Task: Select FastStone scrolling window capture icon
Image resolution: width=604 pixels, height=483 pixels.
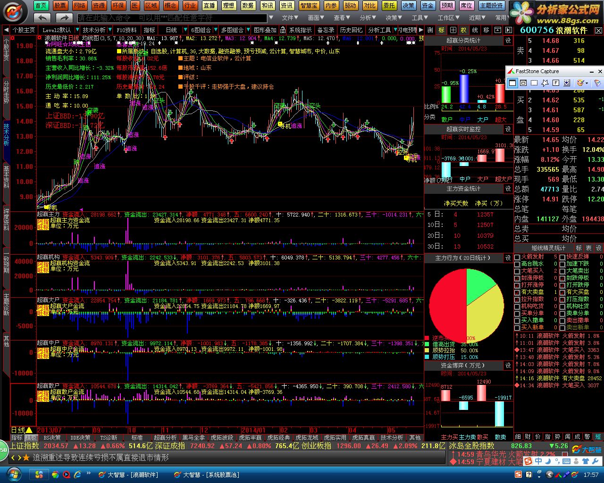Action: tap(566, 83)
